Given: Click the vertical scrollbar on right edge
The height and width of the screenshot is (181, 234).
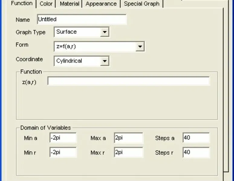Looking at the screenshot, I should (x=226, y=91).
